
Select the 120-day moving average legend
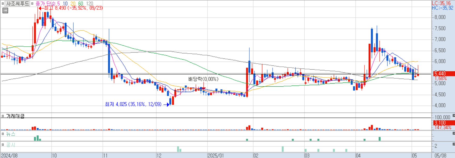(89, 4)
